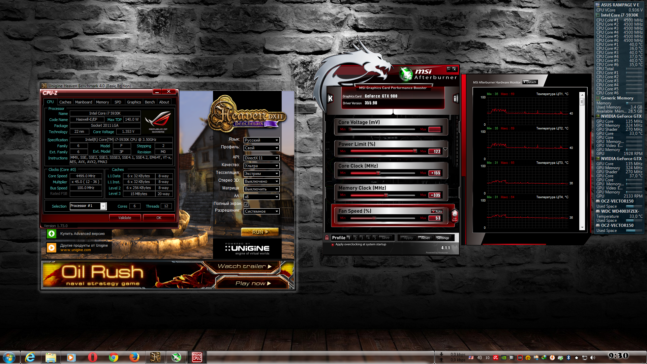Click the ROG CPU-Z taskbar icon
Viewport: 647px width, 364px height.
pos(197,357)
